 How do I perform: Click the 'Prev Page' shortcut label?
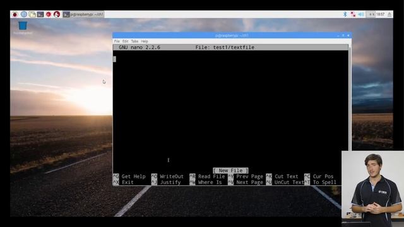point(250,177)
